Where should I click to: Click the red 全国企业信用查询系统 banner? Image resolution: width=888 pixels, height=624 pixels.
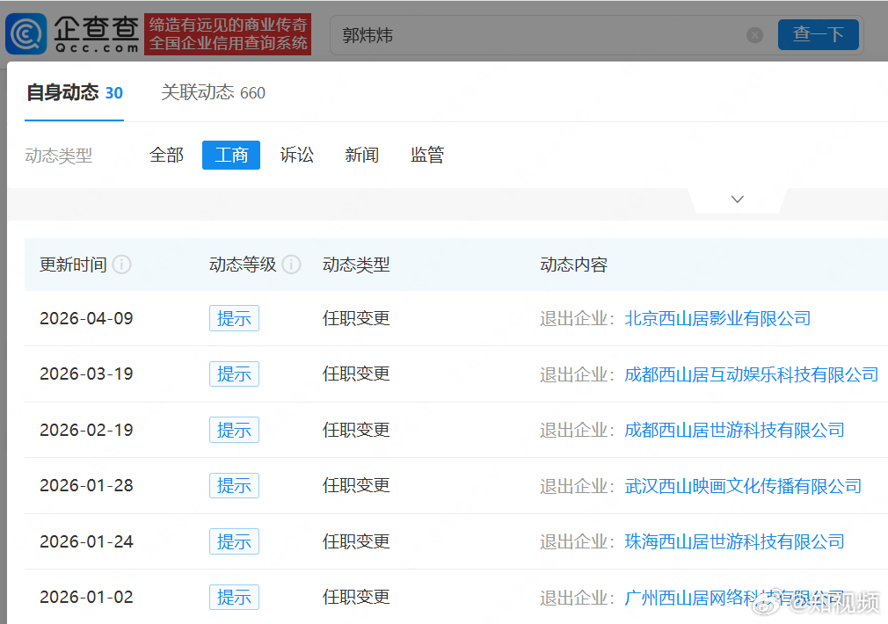pos(228,34)
